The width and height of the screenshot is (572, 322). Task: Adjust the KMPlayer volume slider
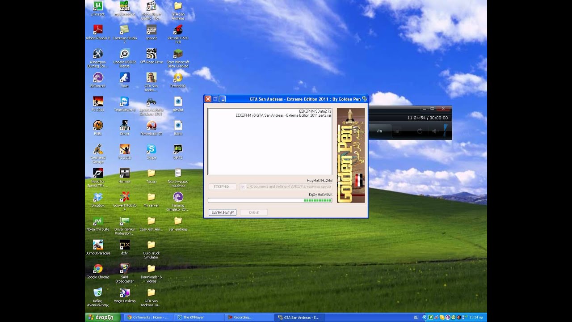[445, 130]
